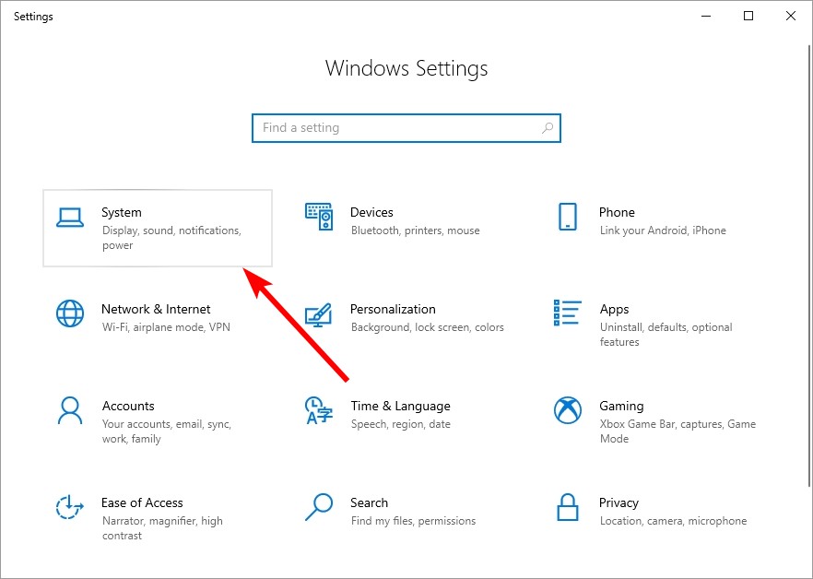This screenshot has width=813, height=579.
Task: Open the Time & Language icon
Action: point(318,410)
